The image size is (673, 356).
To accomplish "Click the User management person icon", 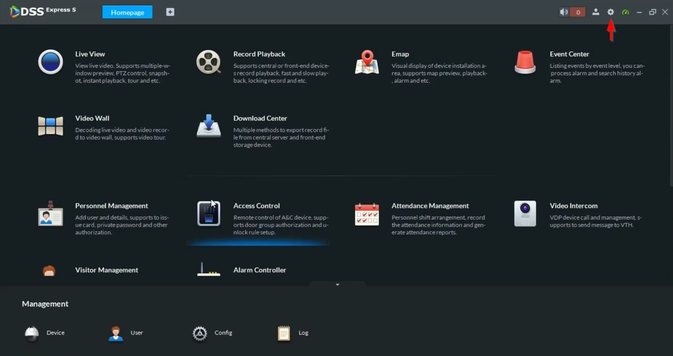I will click(116, 333).
